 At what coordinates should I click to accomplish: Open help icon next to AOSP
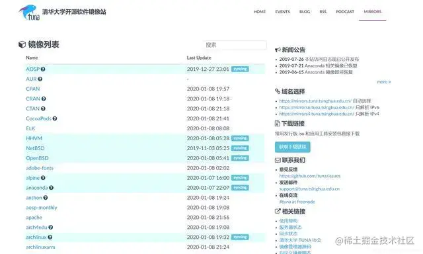pos(43,69)
